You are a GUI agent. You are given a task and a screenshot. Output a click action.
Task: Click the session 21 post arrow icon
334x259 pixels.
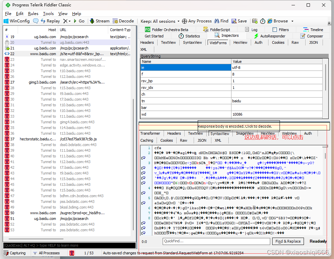(7, 48)
